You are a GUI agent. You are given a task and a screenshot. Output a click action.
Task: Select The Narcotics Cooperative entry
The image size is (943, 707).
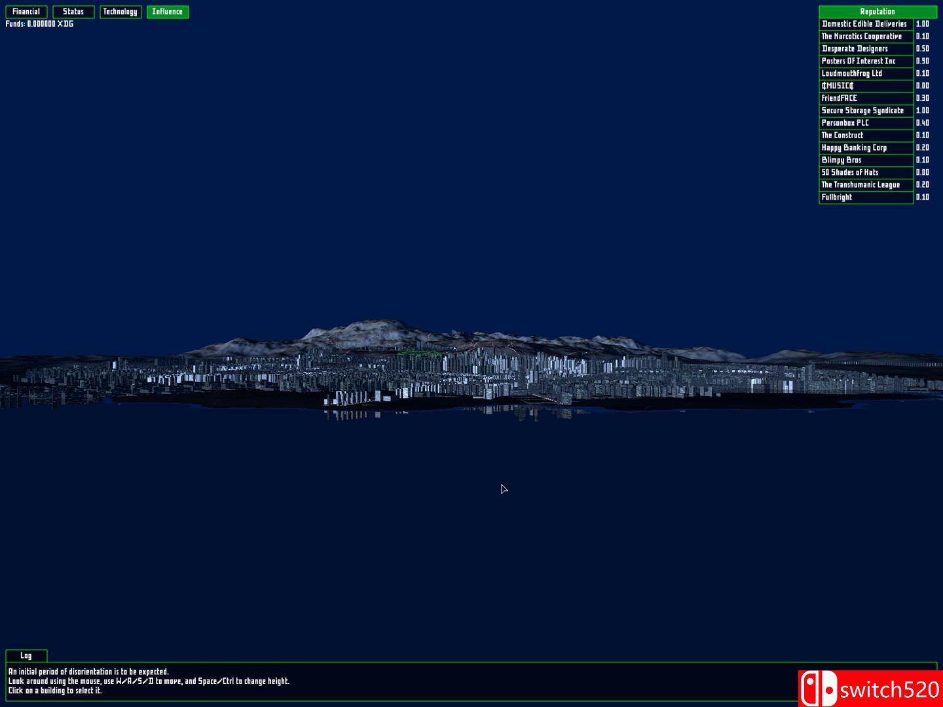pyautogui.click(x=864, y=36)
